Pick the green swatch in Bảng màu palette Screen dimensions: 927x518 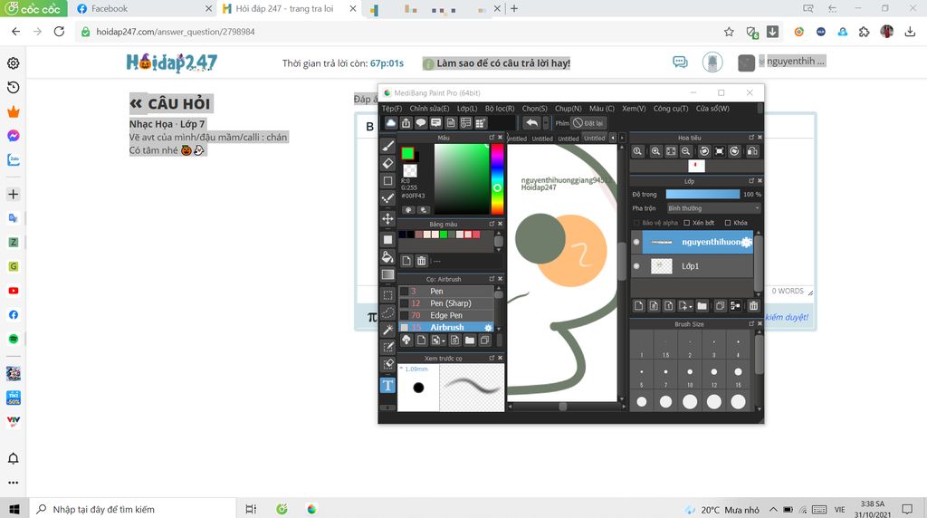[x=444, y=235]
